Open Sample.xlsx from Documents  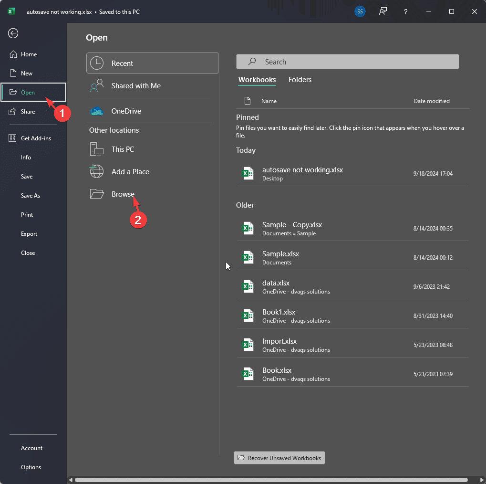(x=352, y=258)
